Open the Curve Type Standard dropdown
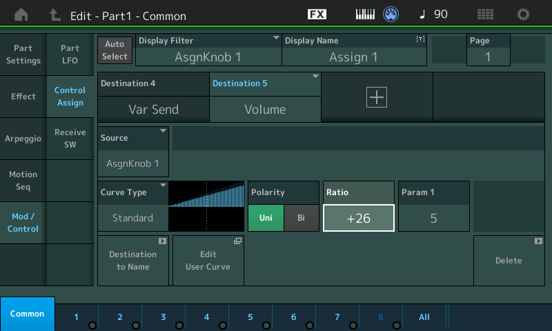Image resolution: width=552 pixels, height=331 pixels. click(133, 206)
